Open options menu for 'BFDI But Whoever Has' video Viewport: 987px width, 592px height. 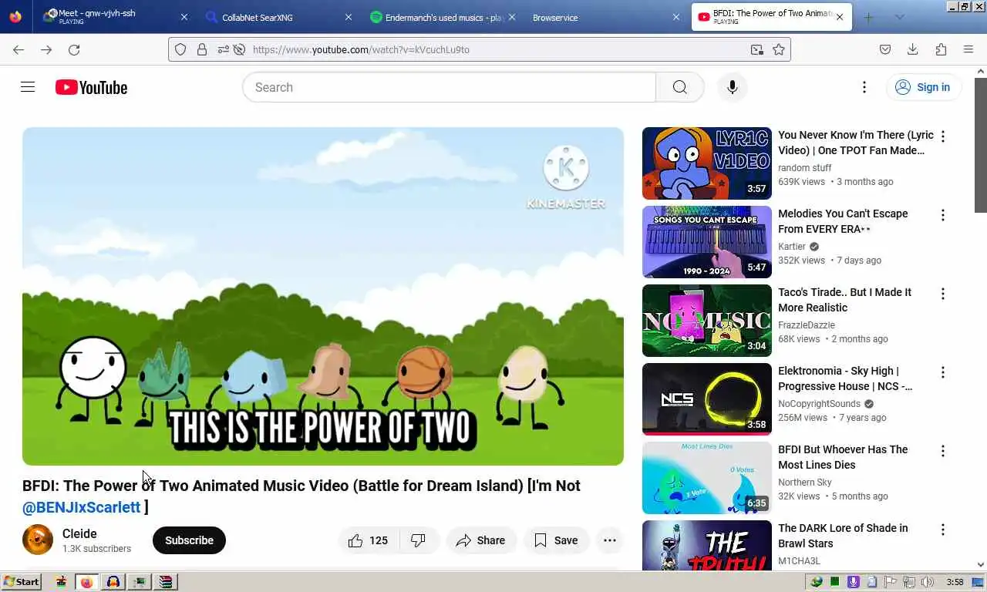pyautogui.click(x=942, y=451)
